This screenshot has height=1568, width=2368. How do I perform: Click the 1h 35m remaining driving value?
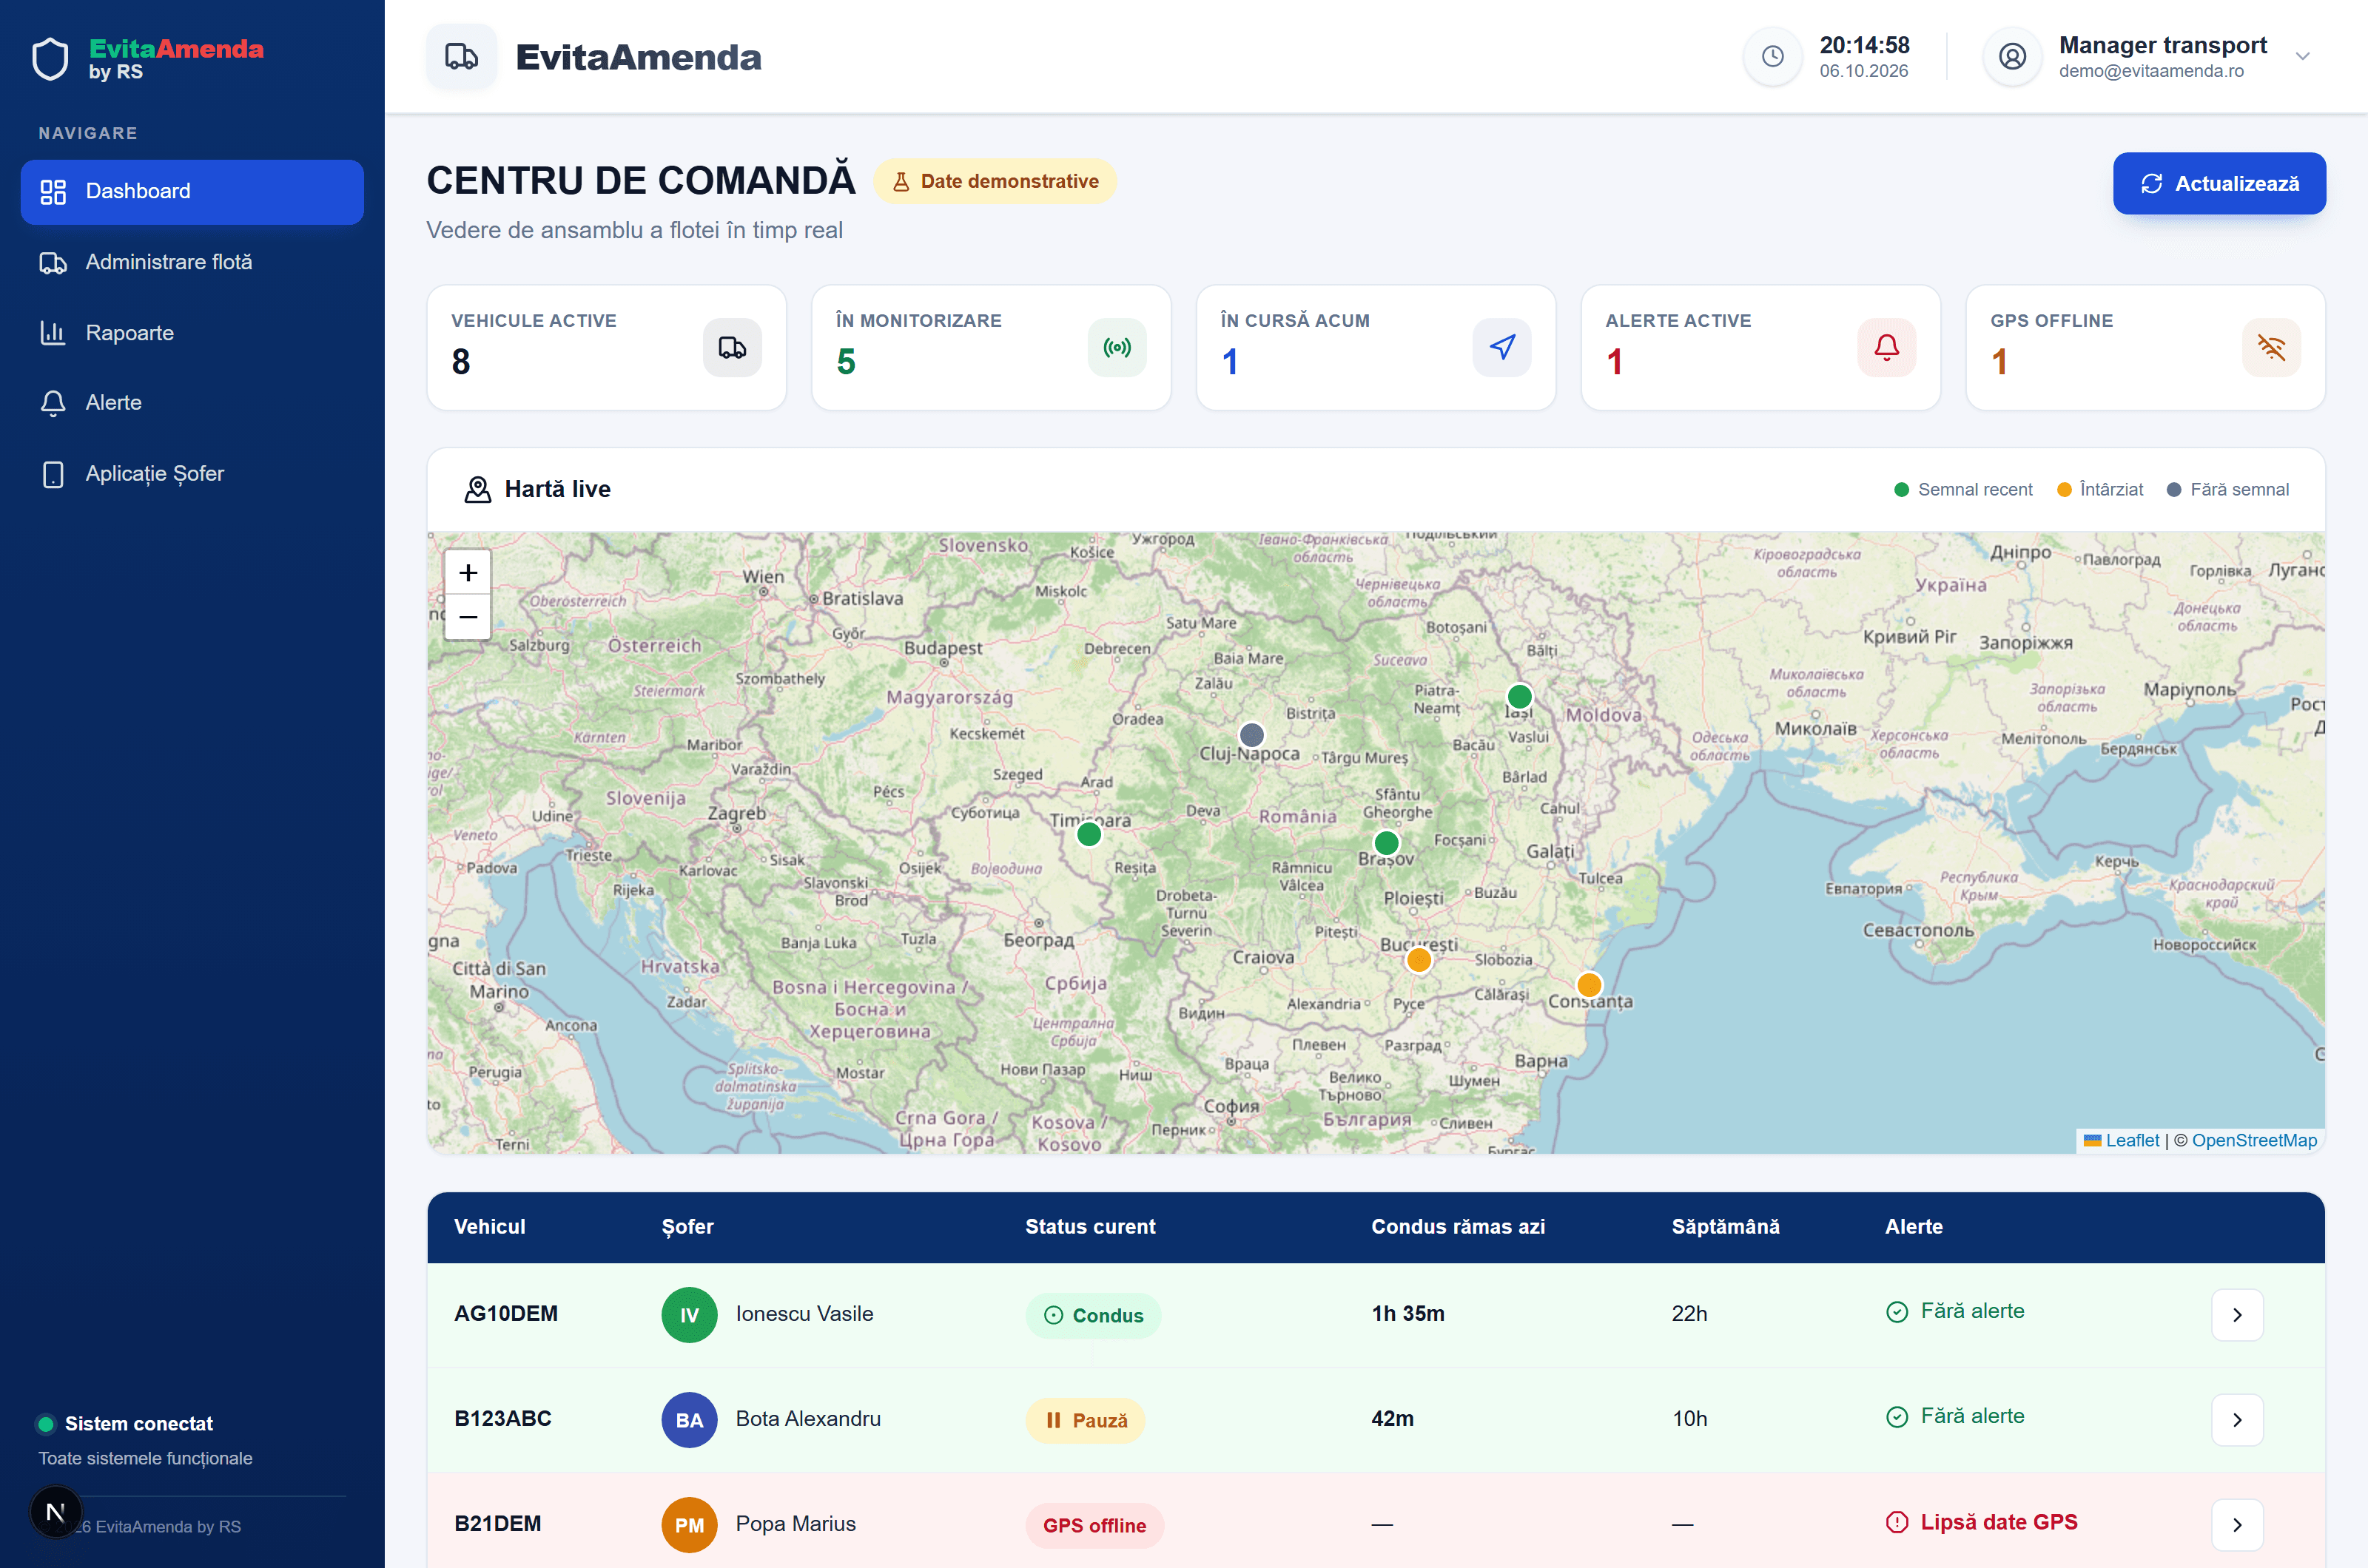[x=1407, y=1314]
